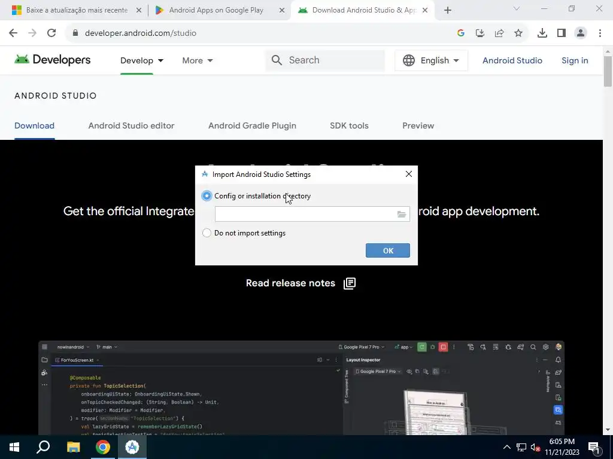This screenshot has height=459, width=613.
Task: Open the Windows Start menu
Action: pos(14,447)
